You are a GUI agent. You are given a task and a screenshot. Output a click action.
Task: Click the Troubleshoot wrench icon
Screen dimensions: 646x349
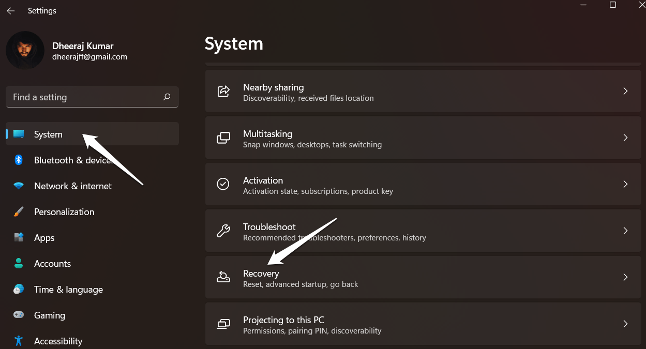click(223, 231)
